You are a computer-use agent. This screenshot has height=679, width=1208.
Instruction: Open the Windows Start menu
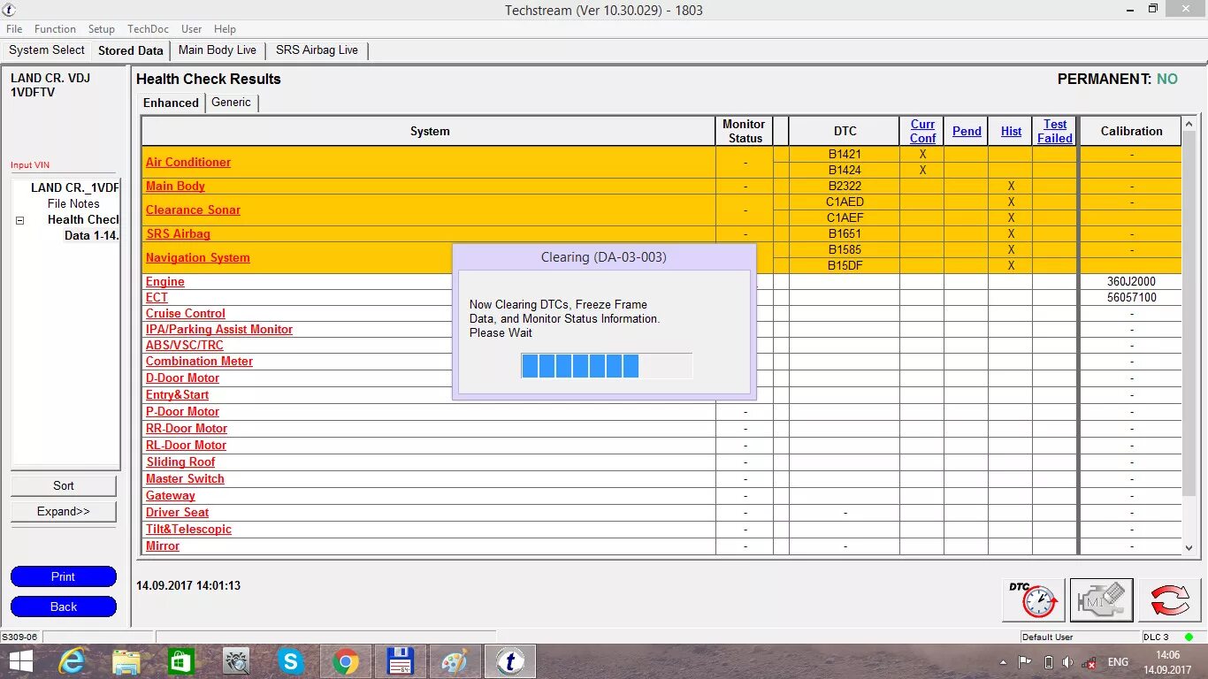[20, 661]
